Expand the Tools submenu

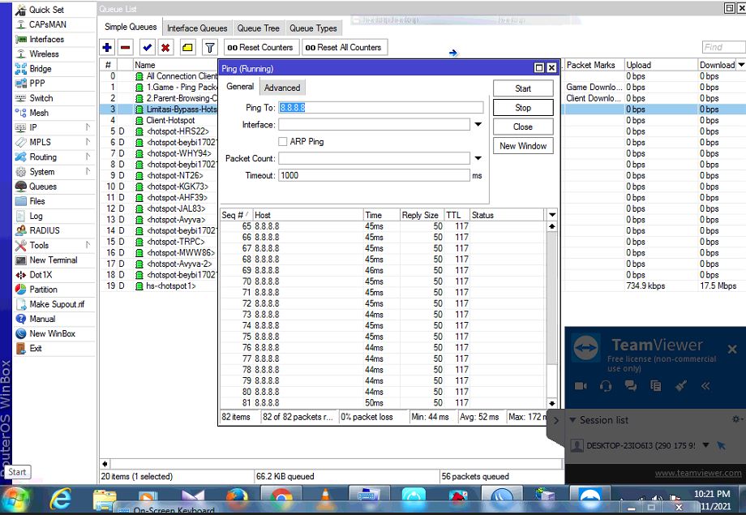pyautogui.click(x=88, y=246)
